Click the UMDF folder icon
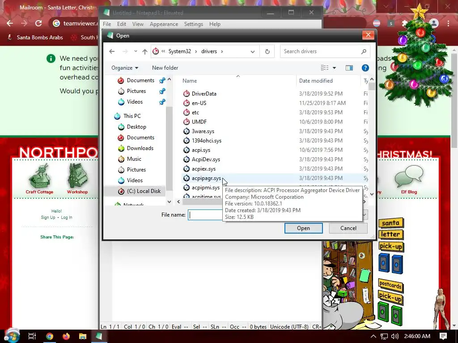The image size is (458, 343). 187,121
